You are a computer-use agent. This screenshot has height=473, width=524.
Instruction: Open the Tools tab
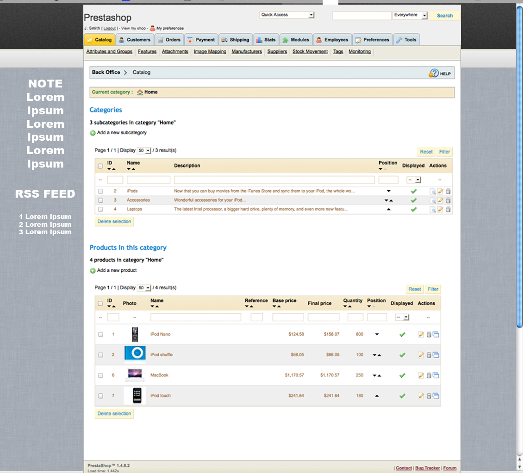(406, 40)
